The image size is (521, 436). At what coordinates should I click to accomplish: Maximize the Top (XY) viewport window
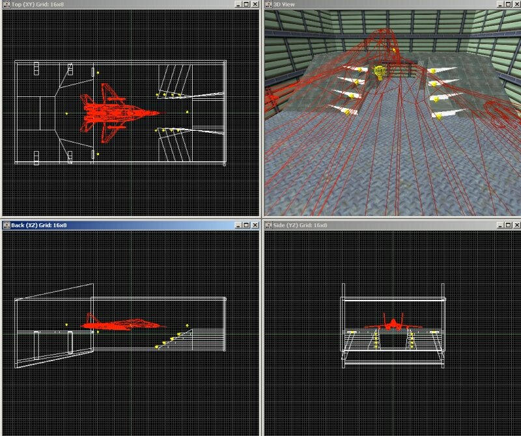point(245,5)
